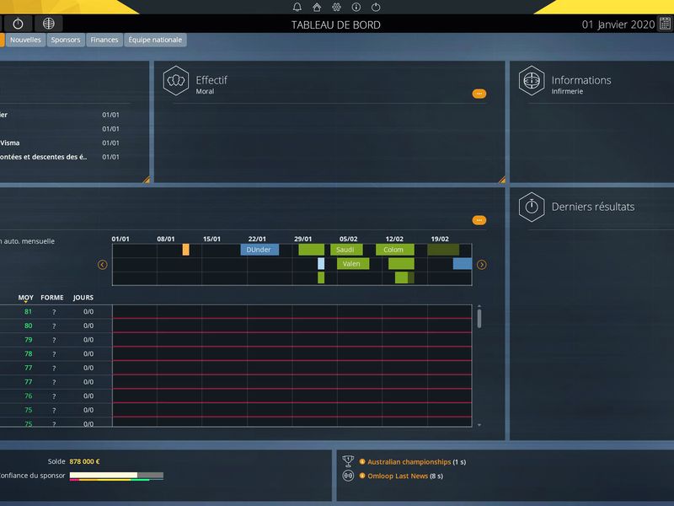Open info icon in top bar
The width and height of the screenshot is (674, 506).
(356, 7)
